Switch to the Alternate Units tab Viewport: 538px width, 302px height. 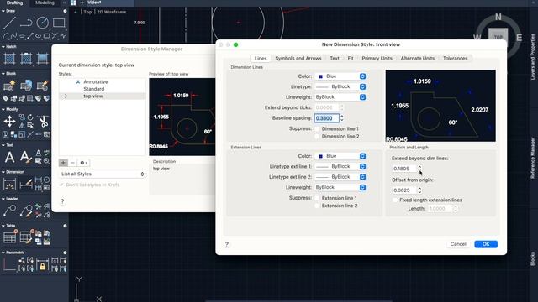(418, 58)
